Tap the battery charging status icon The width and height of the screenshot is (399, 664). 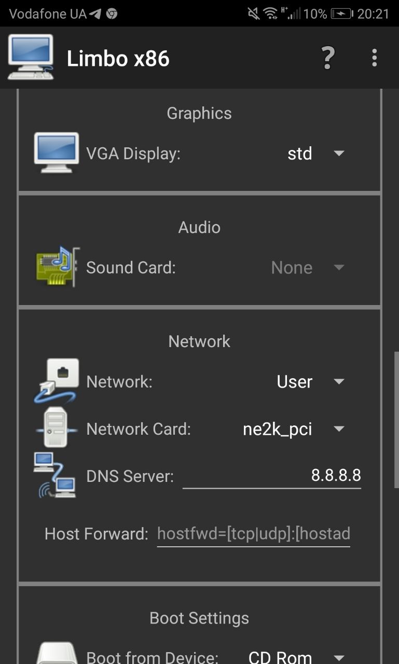click(x=341, y=13)
